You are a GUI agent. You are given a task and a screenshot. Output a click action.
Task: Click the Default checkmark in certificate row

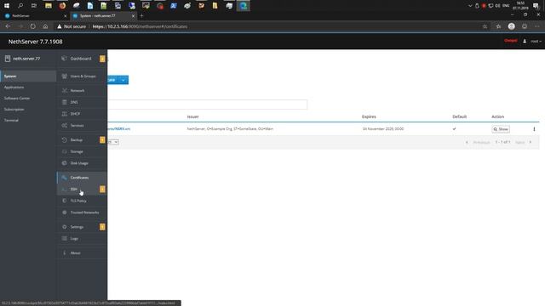click(454, 129)
